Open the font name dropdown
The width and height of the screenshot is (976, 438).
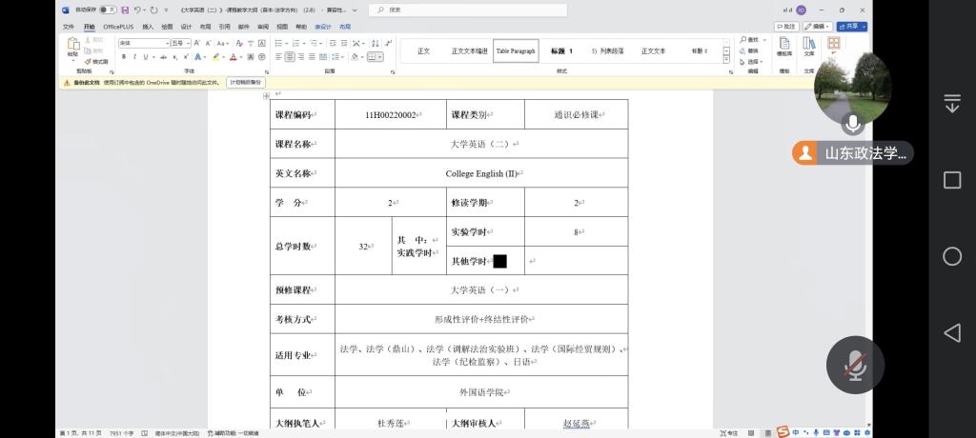click(x=167, y=43)
